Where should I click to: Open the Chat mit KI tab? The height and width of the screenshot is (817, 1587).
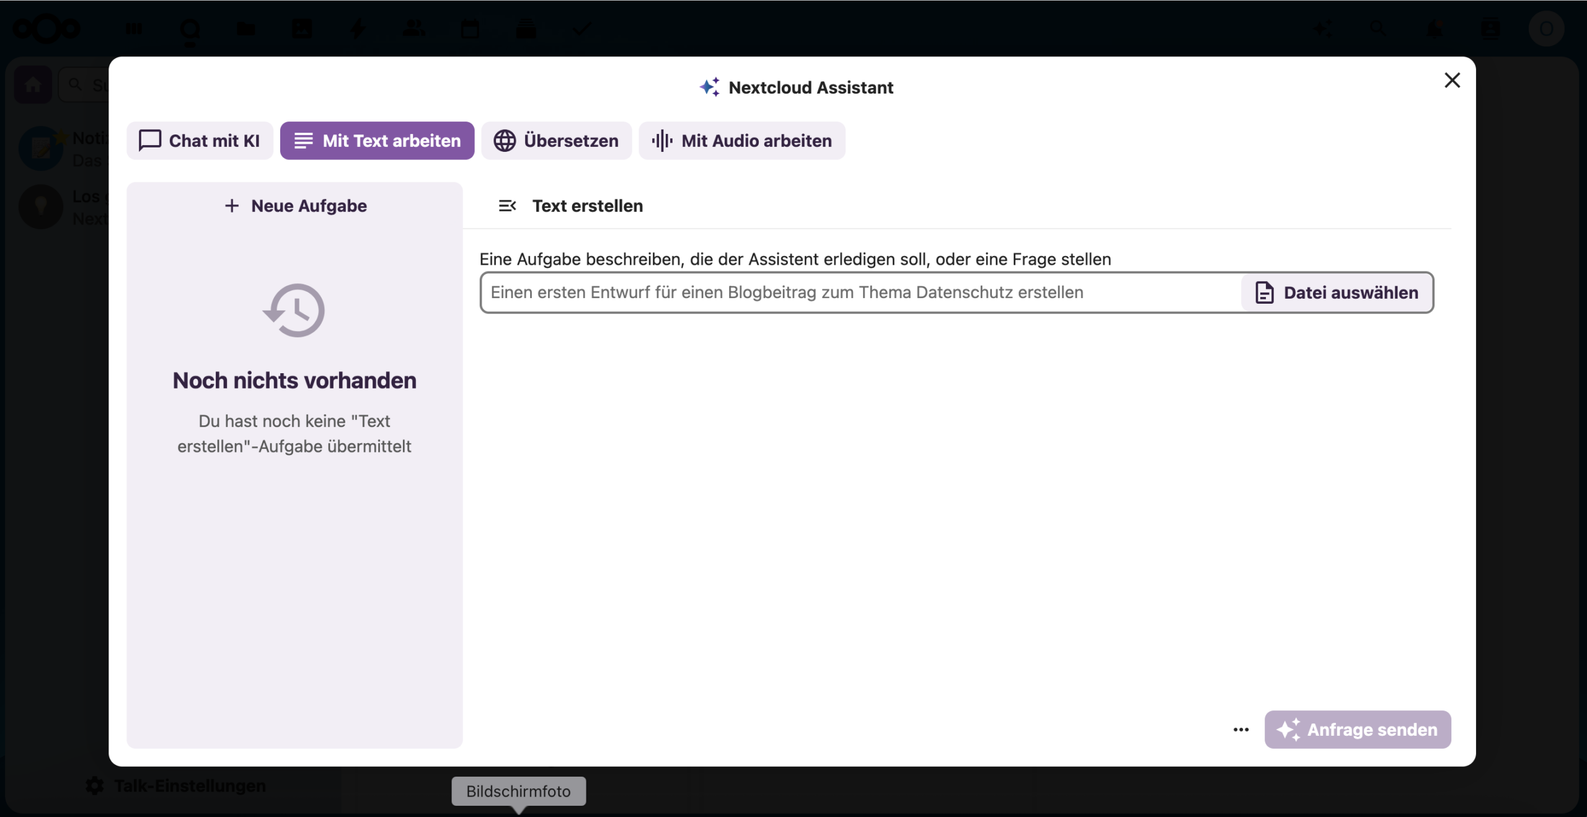pyautogui.click(x=200, y=141)
